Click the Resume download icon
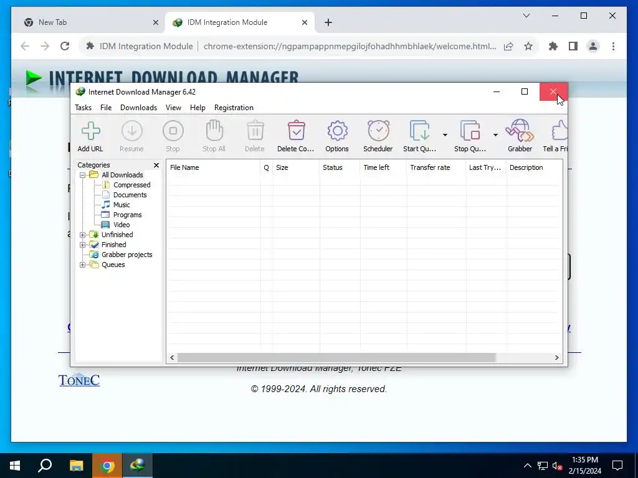This screenshot has height=478, width=638. coord(132,131)
